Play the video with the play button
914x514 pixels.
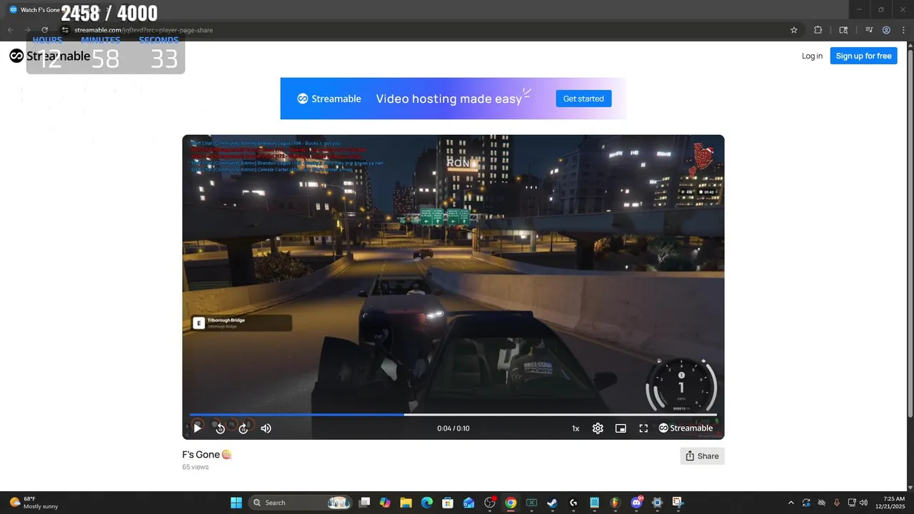(x=198, y=428)
